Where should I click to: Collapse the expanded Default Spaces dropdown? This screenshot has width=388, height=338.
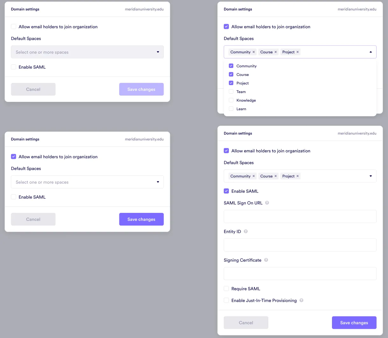[370, 52]
